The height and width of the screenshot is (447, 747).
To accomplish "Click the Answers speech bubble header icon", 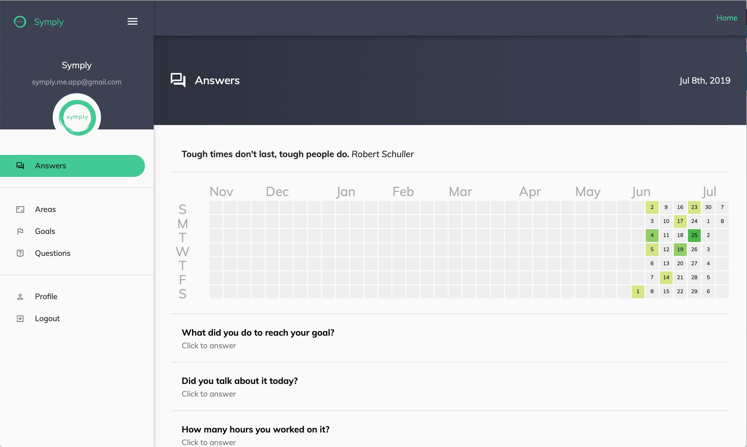I will [x=177, y=81].
